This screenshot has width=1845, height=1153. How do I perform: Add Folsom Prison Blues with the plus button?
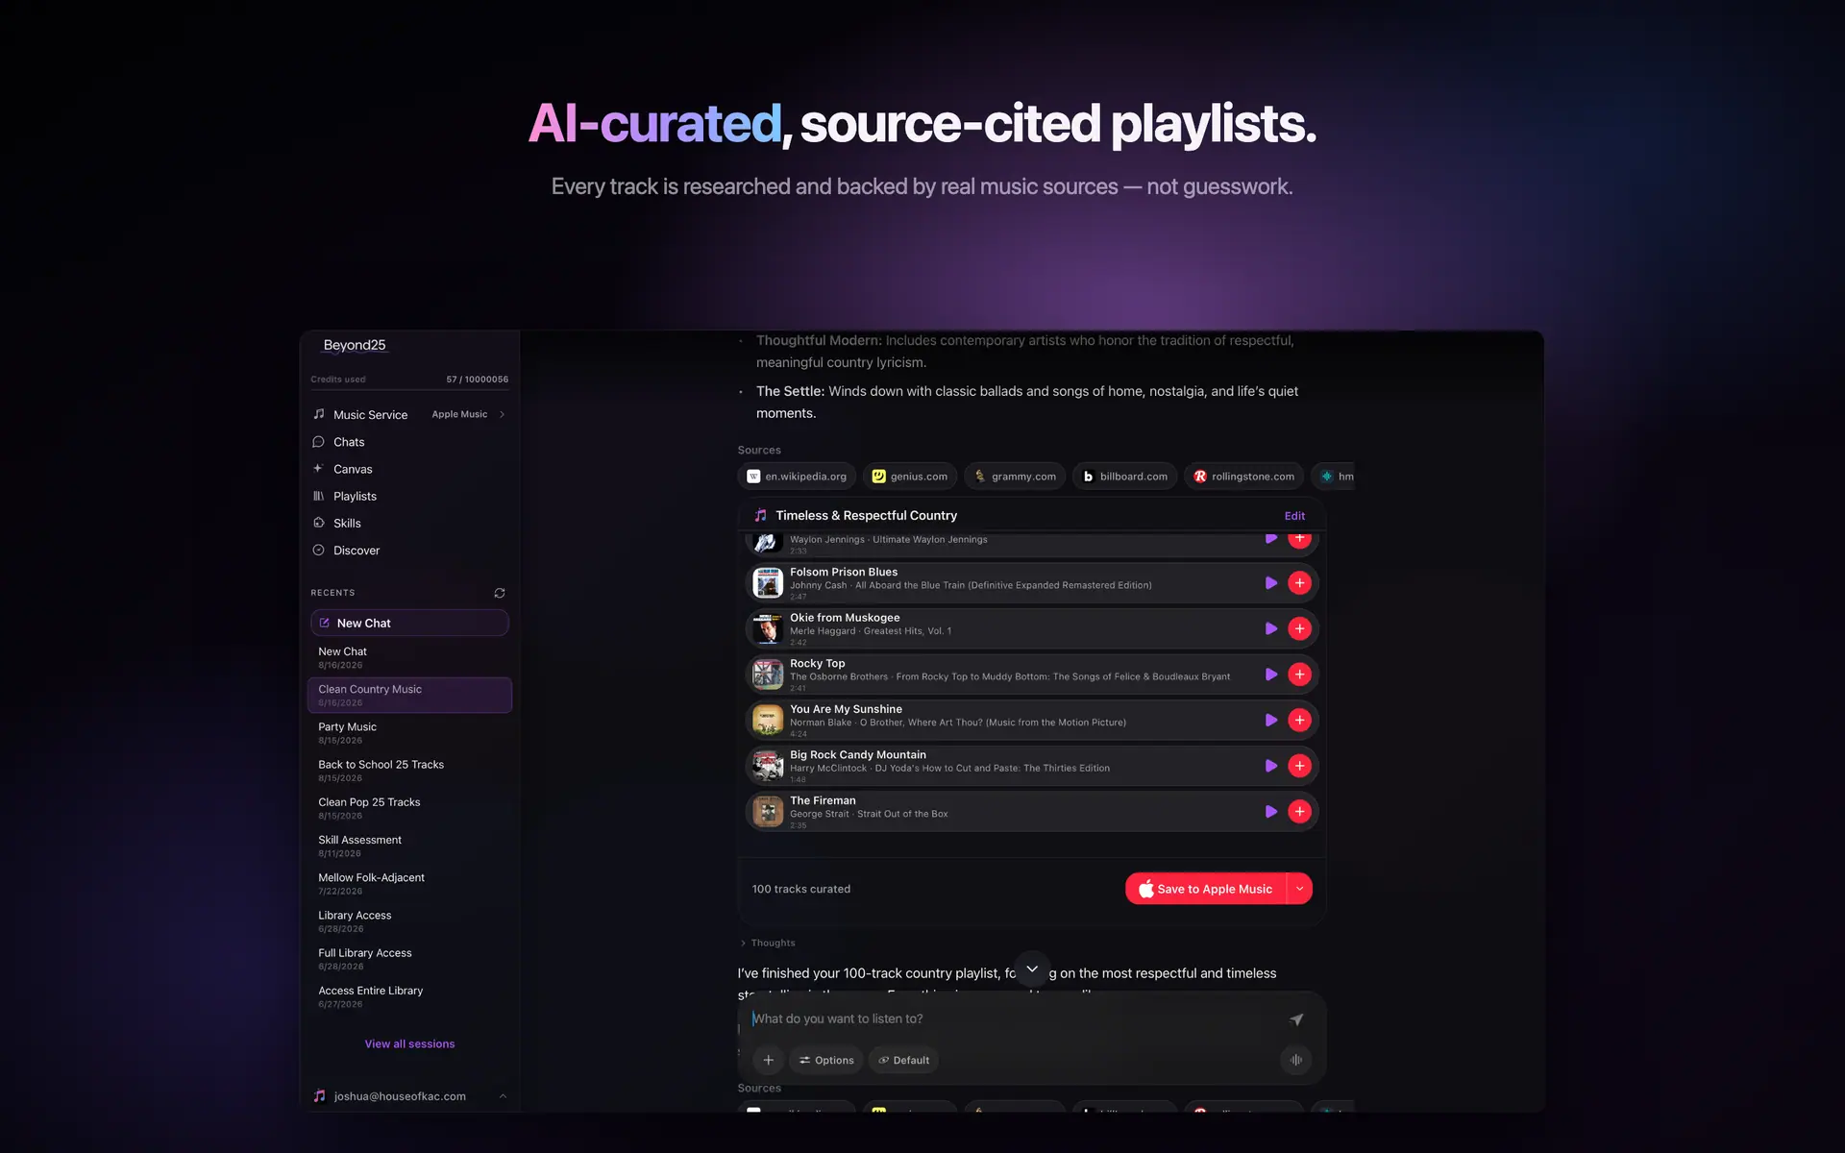(1299, 583)
